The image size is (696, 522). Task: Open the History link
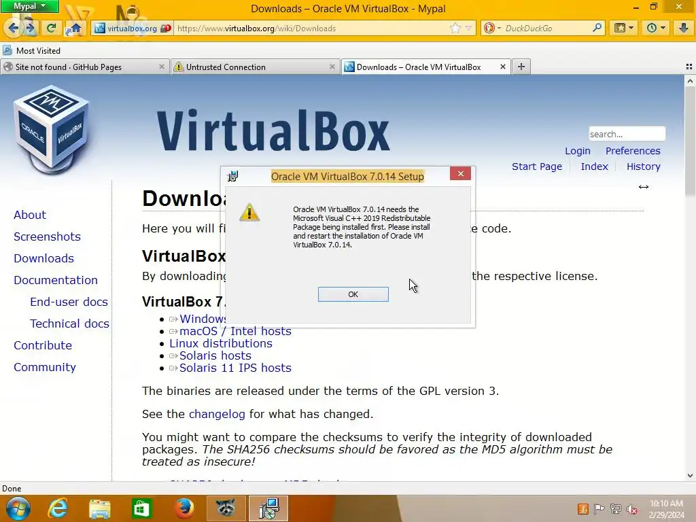pos(643,167)
